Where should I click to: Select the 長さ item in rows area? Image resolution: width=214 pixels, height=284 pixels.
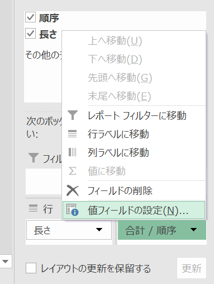point(69,230)
